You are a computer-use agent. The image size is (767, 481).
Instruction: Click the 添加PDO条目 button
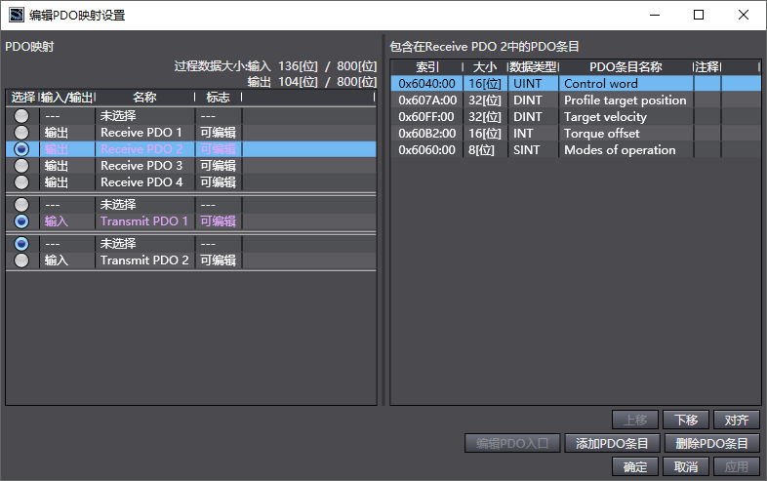click(612, 444)
